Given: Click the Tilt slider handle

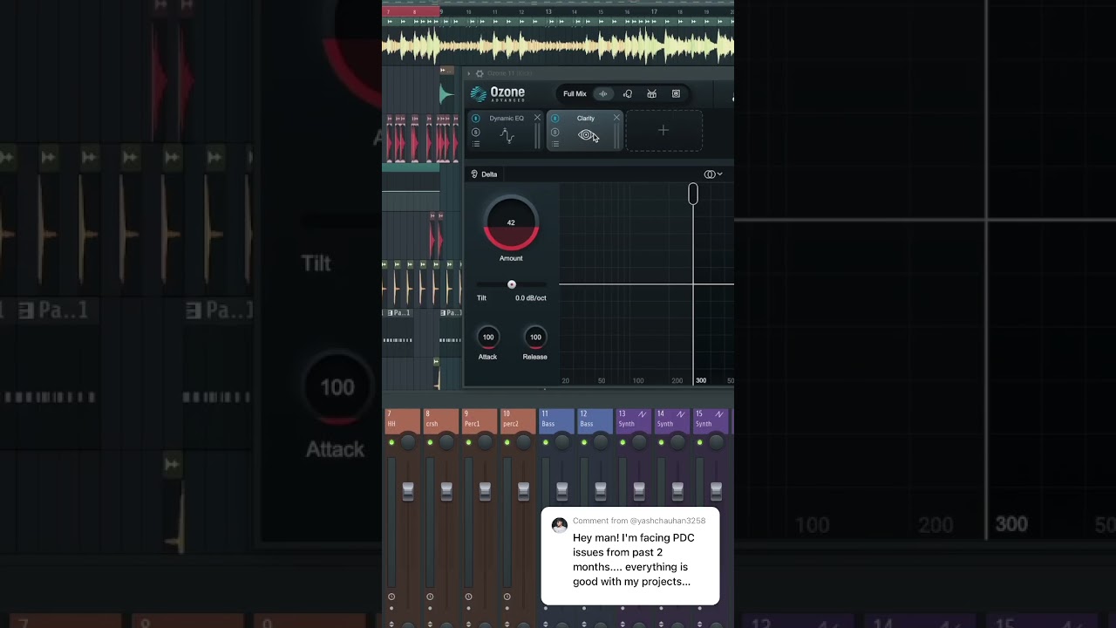Looking at the screenshot, I should click(x=512, y=284).
